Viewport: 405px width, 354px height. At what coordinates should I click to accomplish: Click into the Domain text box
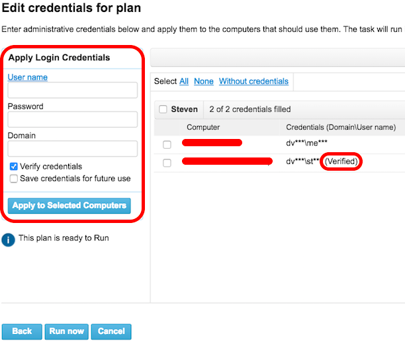[x=73, y=149]
